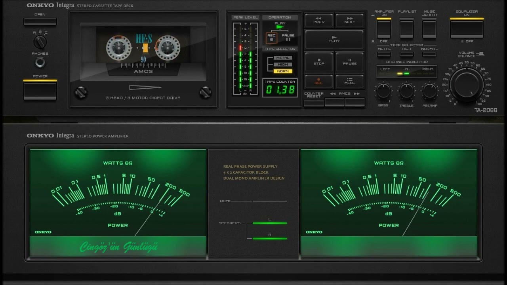Screen dimensions: 507x285
Task: Open the MUSIC LIBRARY button
Action: click(429, 28)
